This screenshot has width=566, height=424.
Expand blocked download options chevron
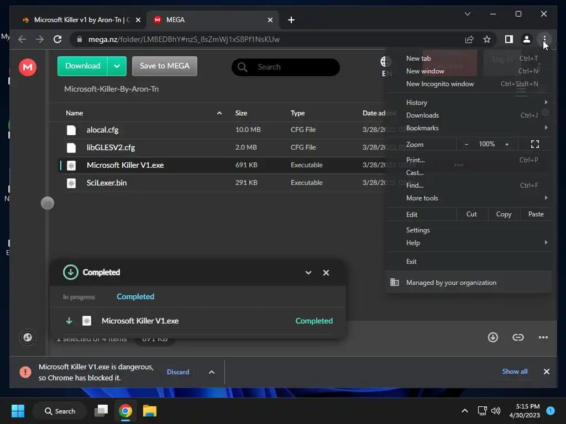pyautogui.click(x=212, y=372)
